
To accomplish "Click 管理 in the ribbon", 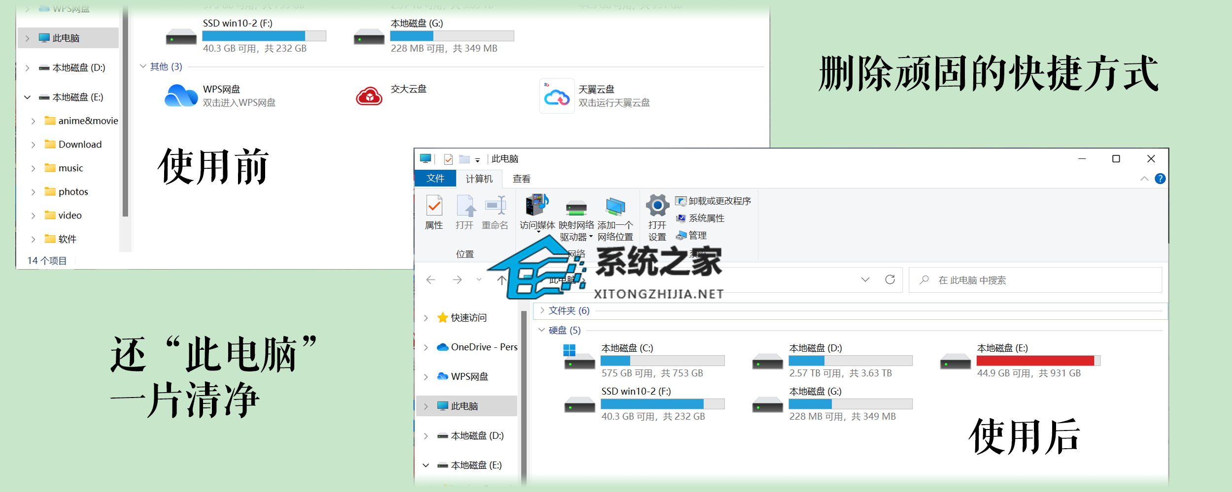I will (x=691, y=235).
